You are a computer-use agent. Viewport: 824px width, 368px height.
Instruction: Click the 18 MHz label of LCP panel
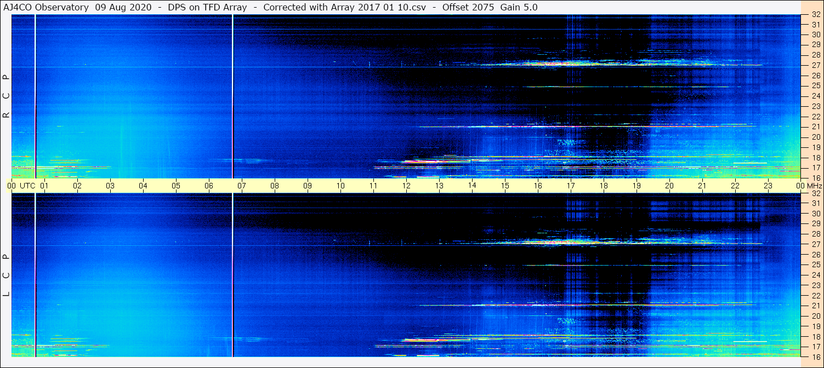[816, 336]
